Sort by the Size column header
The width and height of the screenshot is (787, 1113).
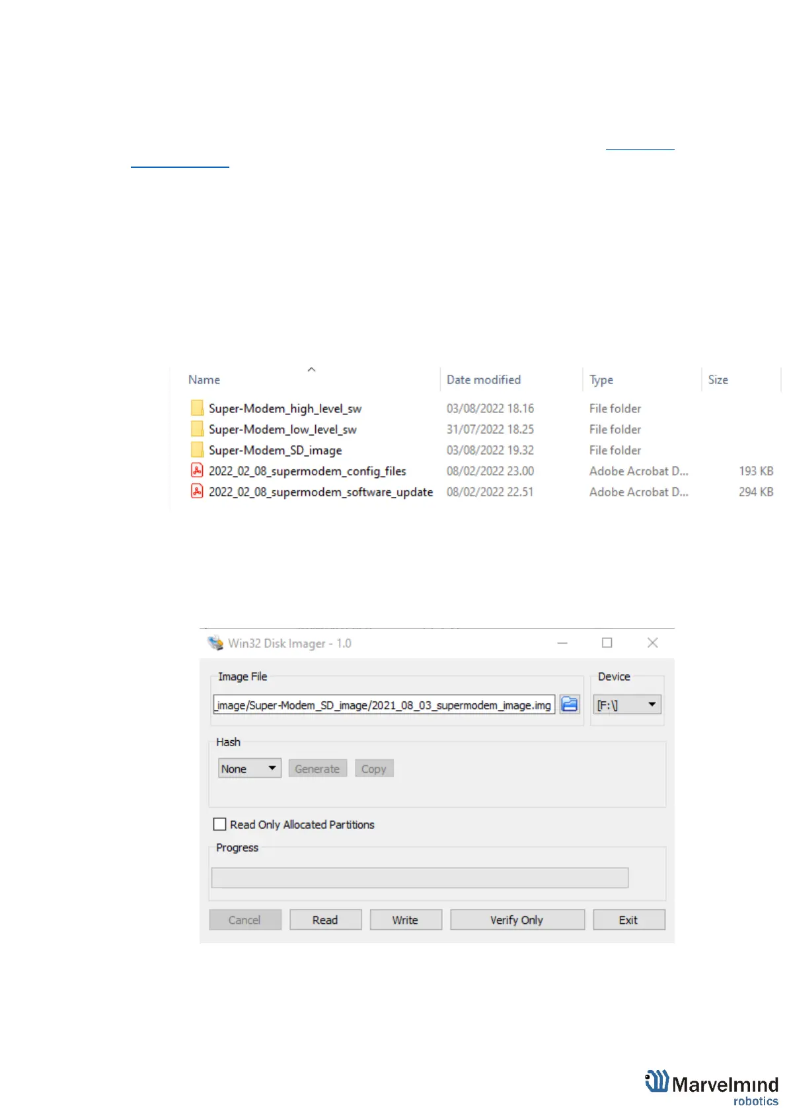tap(718, 379)
